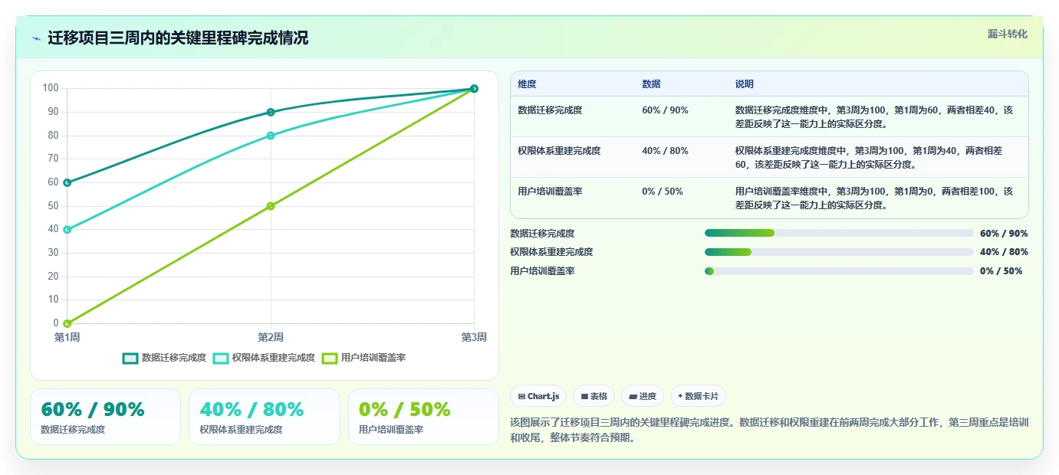Click the 用户培训覆盖率 progress row label

(542, 271)
